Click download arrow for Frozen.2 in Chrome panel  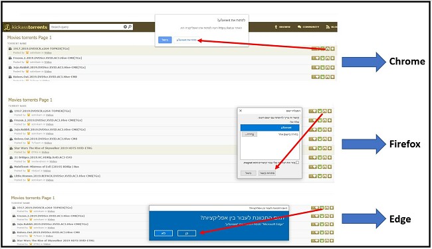(x=332, y=58)
